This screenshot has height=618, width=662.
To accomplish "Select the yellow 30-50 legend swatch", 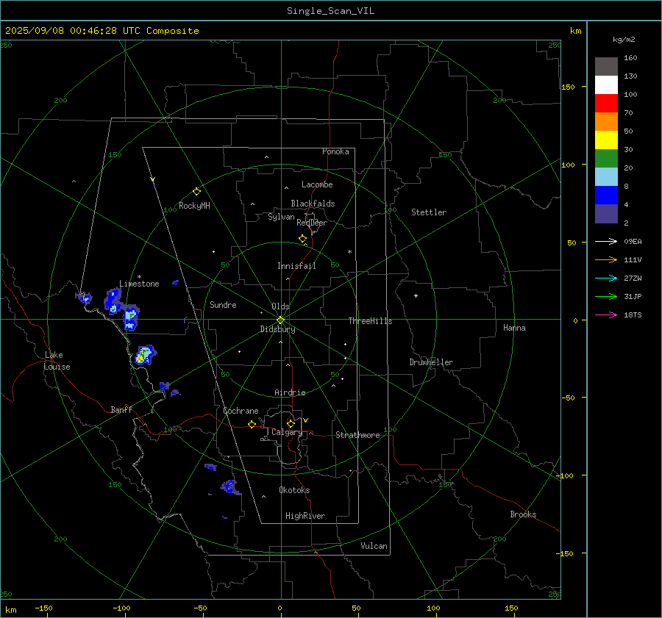I will [x=606, y=140].
